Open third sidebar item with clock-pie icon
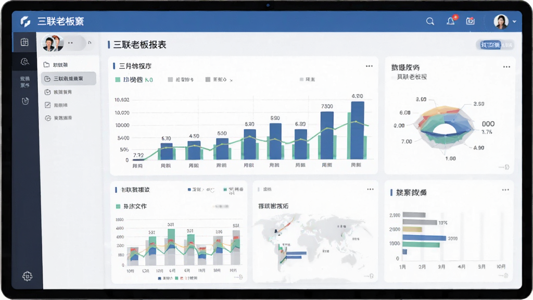This screenshot has height=300, width=533. point(58,92)
